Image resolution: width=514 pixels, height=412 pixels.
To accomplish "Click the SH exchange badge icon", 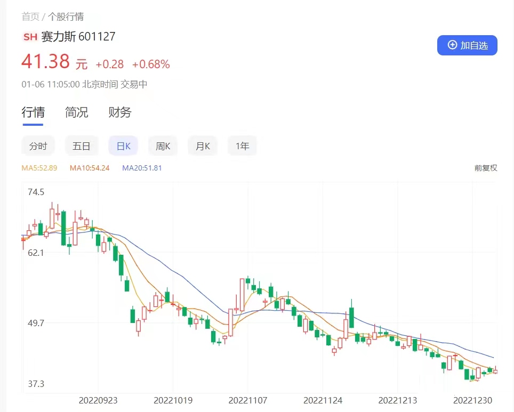I will (x=30, y=37).
